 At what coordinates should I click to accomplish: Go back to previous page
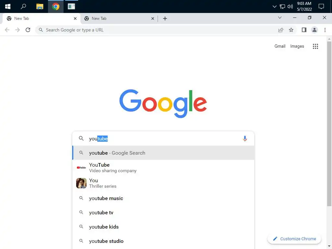[x=7, y=30]
